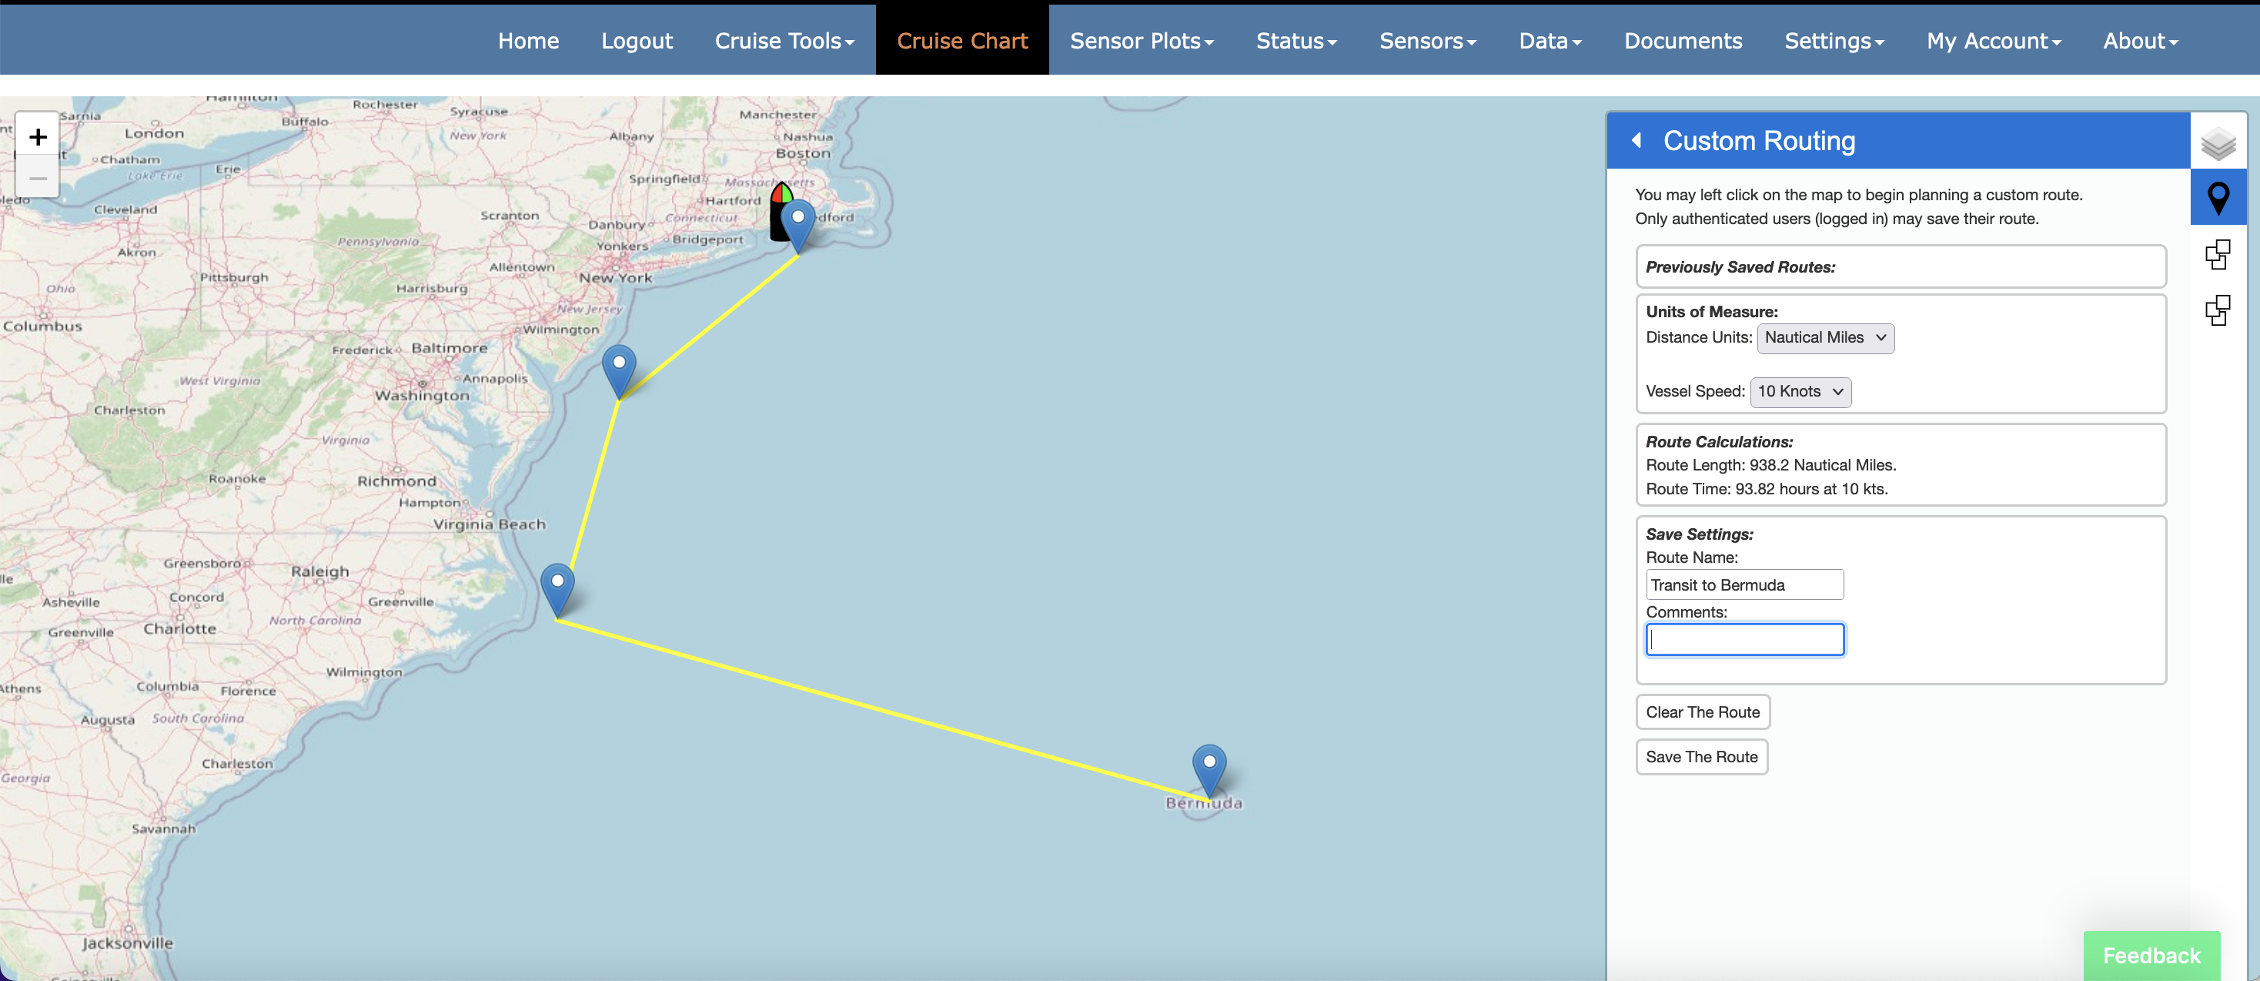
Task: Zoom in the map with plus button
Action: (38, 137)
